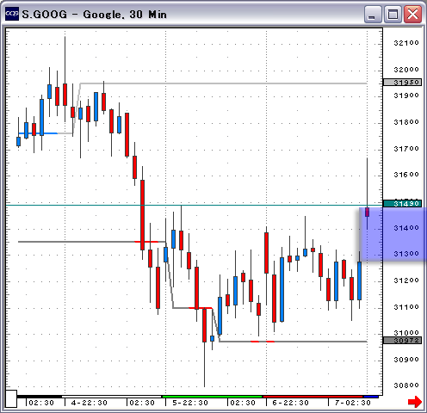This screenshot has height=413, width=427.
Task: Click the white box at bottom-left corner
Action: (11, 398)
